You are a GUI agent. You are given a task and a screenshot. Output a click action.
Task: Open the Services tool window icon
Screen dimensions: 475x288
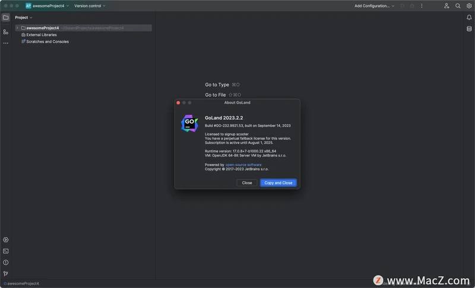[x=6, y=240]
